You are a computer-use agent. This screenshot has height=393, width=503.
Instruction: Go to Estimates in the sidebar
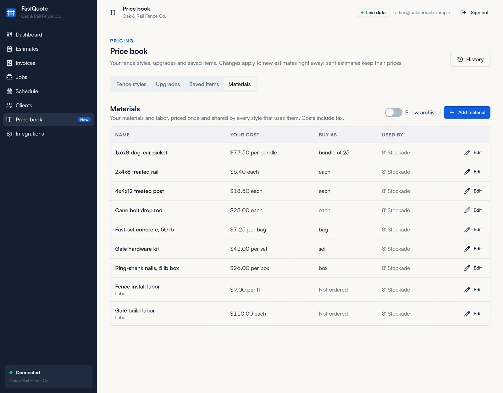tap(48, 49)
